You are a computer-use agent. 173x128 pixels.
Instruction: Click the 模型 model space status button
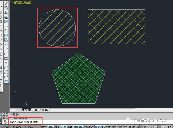pyautogui.click(x=145, y=127)
